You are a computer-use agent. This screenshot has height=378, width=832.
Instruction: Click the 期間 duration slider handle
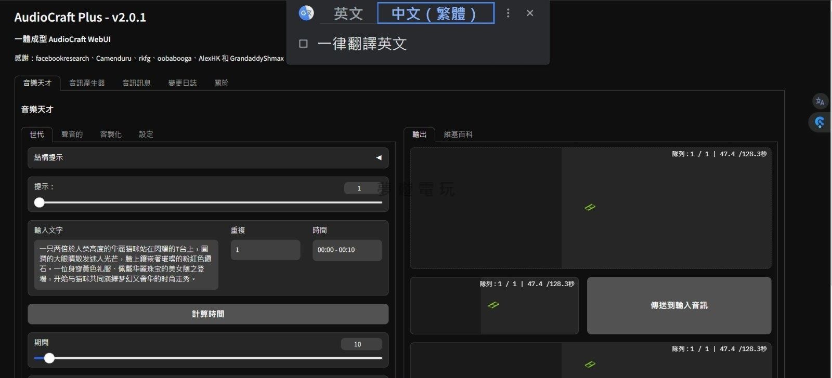coord(49,358)
